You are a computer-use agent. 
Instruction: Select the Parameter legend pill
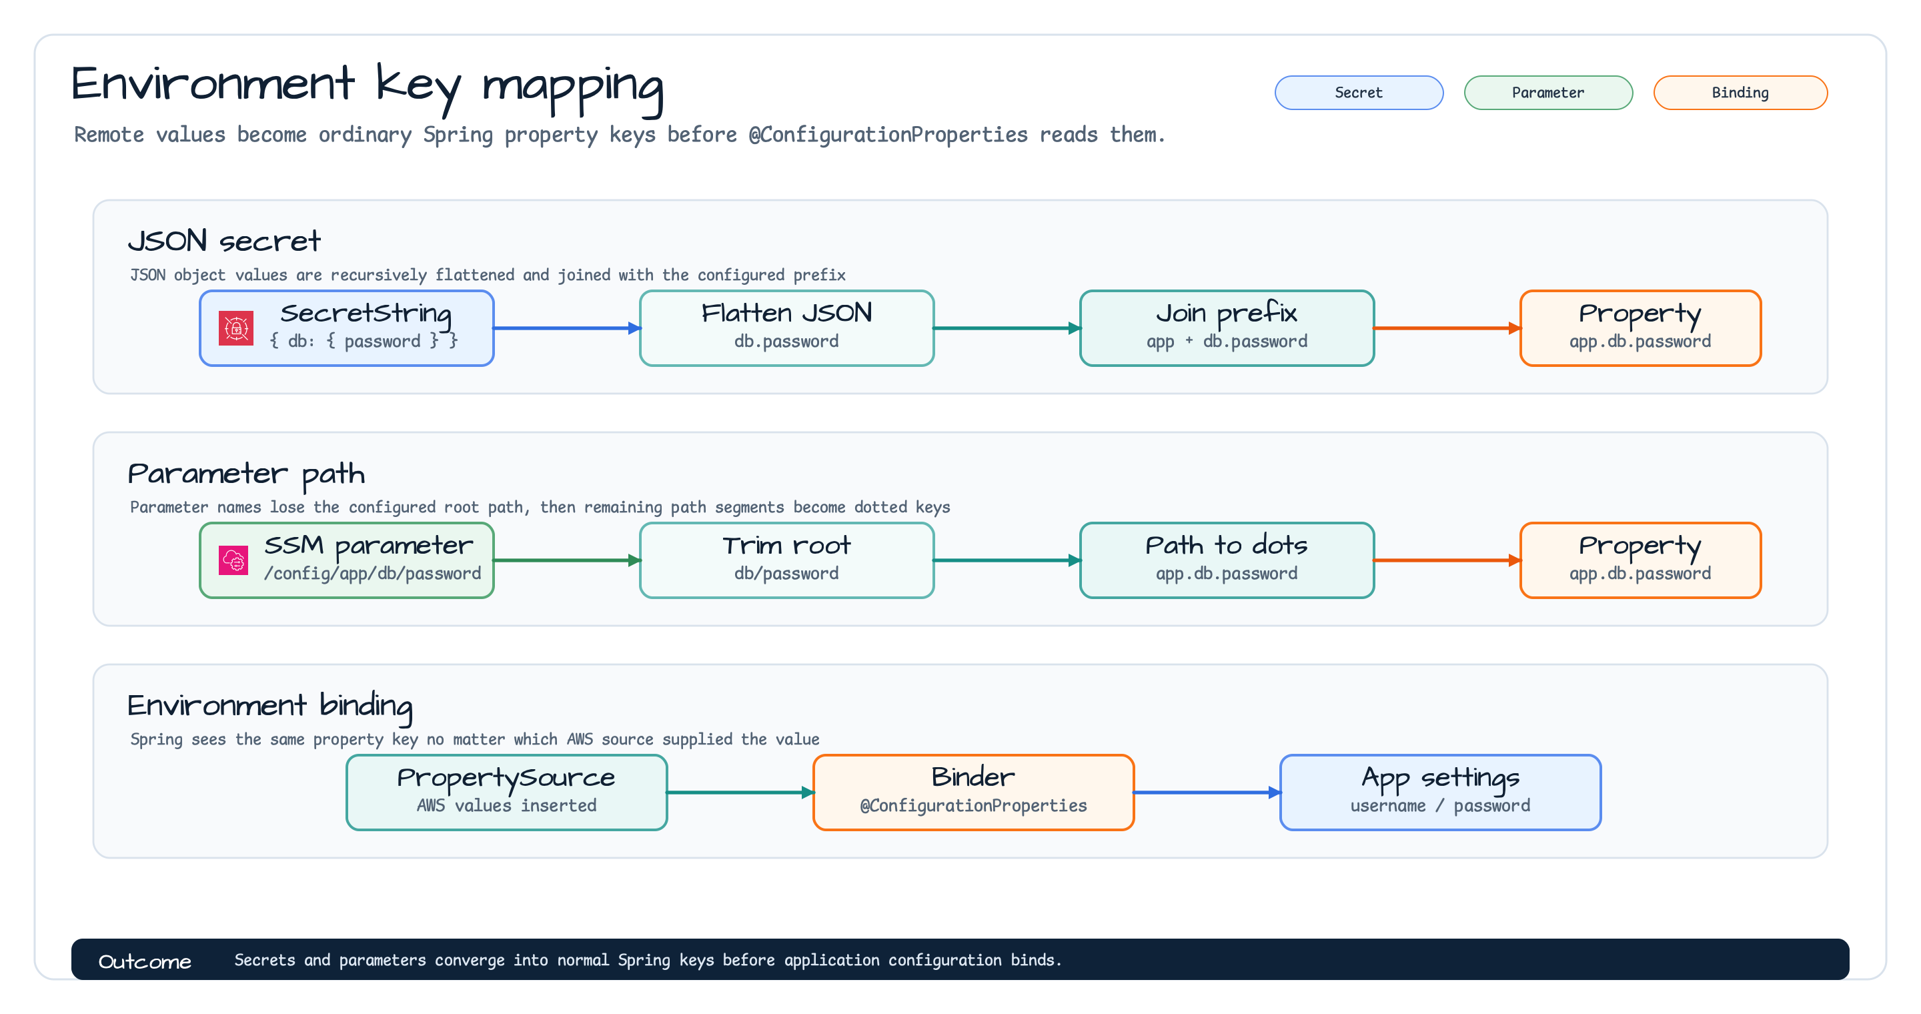pos(1548,93)
